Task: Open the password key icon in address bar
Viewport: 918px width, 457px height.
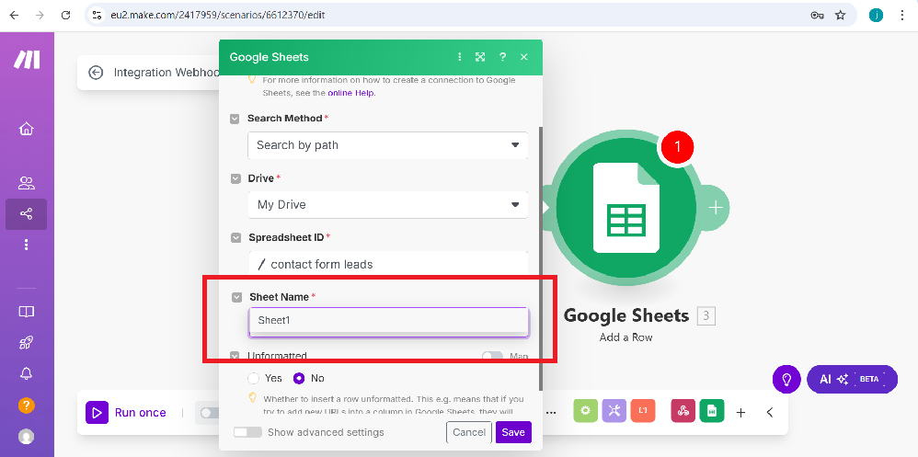Action: click(818, 16)
